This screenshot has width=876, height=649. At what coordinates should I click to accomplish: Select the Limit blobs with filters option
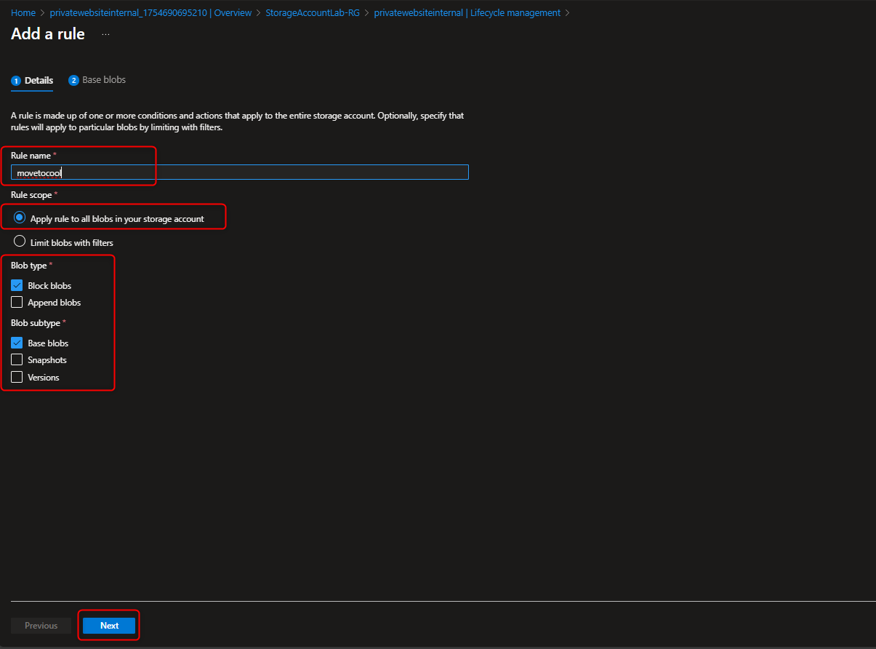19,240
